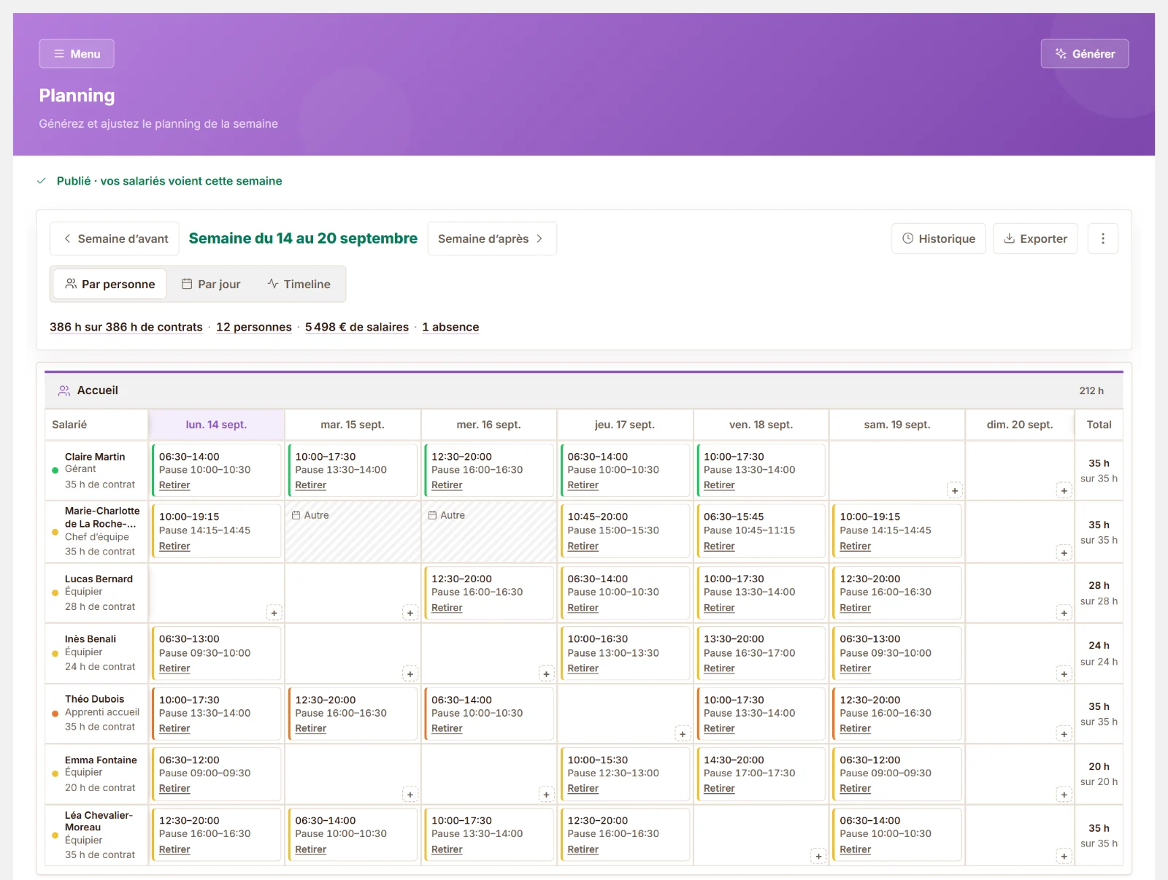Viewport: 1168px width, 880px height.
Task: Switch to Timeline view tab
Action: 299,284
